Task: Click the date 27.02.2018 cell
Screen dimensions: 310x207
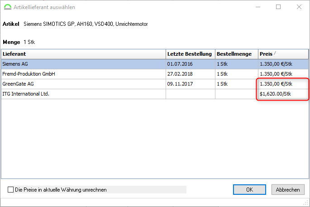Action: tap(191, 74)
